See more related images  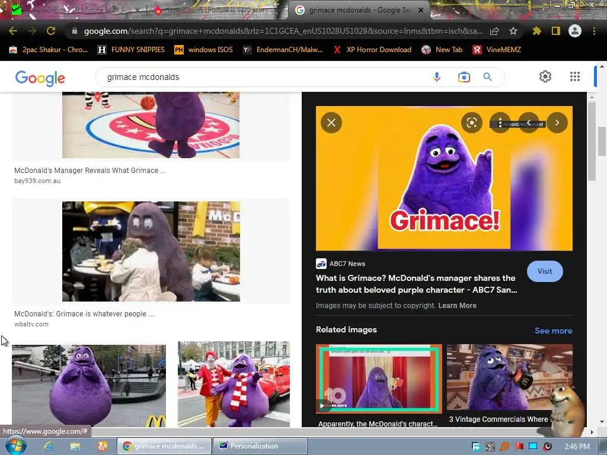coord(553,331)
